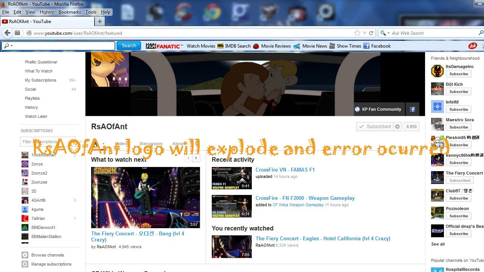Click the Firefox back arrow button
Screen dimensions: 484x272
point(7,33)
